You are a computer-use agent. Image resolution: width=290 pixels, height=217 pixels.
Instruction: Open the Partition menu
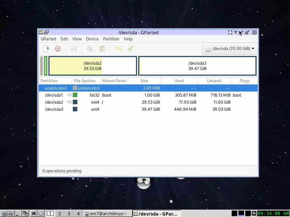click(111, 39)
